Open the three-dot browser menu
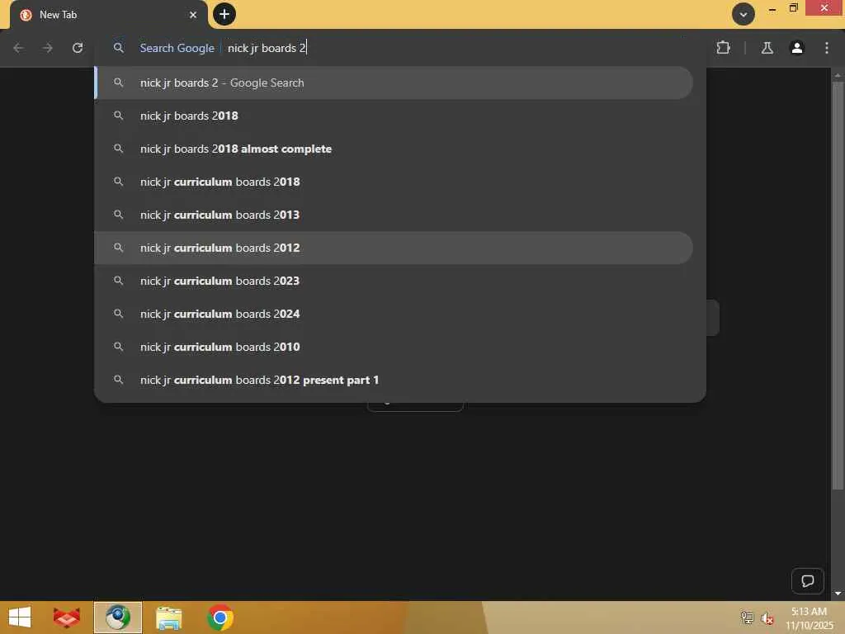This screenshot has height=634, width=845. (827, 48)
